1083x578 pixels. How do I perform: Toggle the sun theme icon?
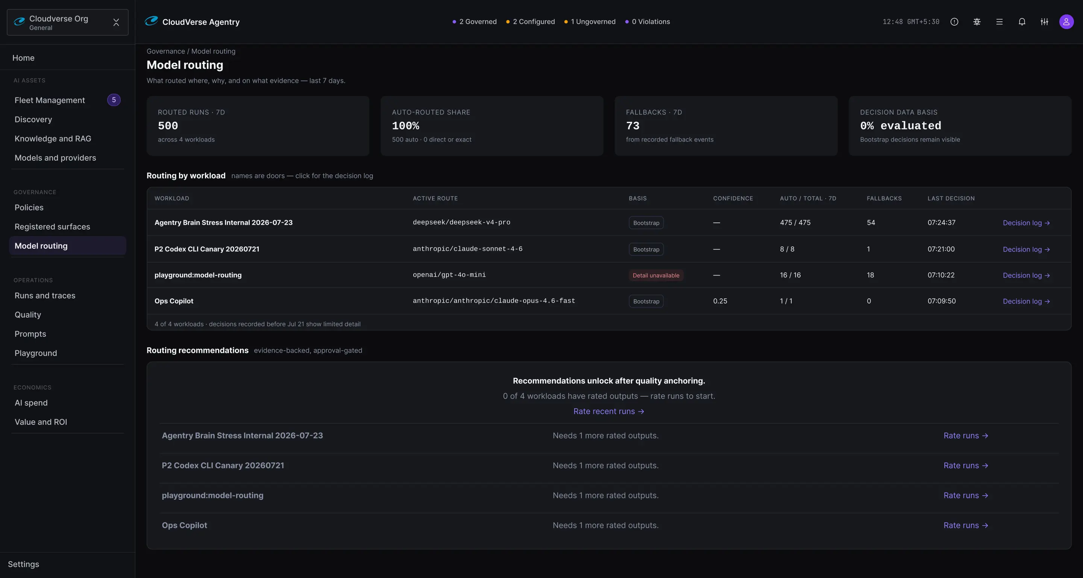pyautogui.click(x=977, y=22)
